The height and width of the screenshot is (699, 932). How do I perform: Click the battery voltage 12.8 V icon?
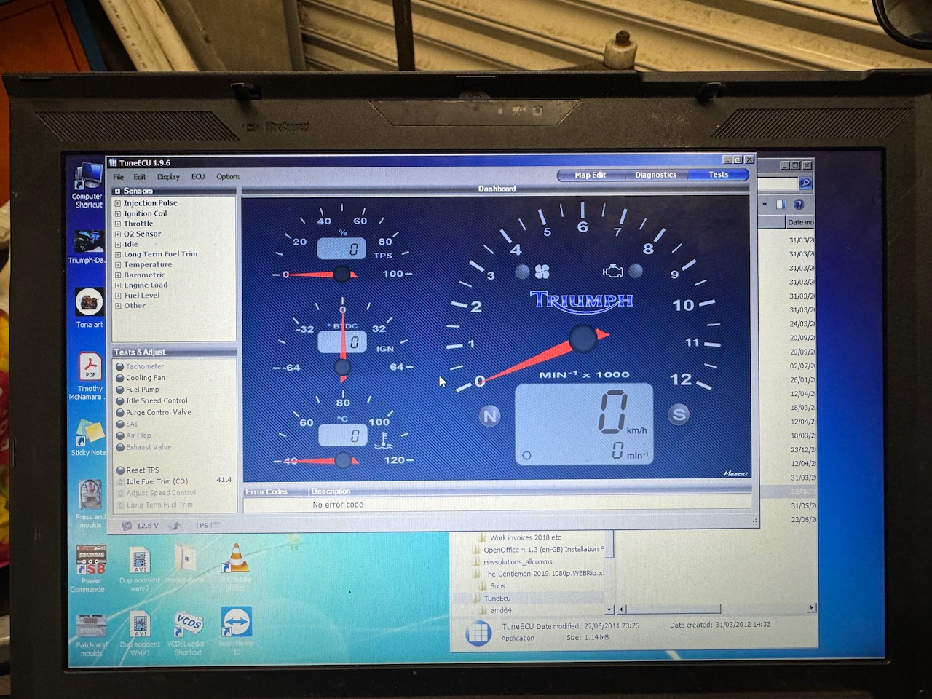127,525
